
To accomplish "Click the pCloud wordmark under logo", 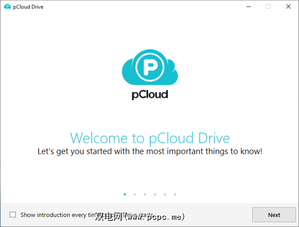I will [x=150, y=95].
